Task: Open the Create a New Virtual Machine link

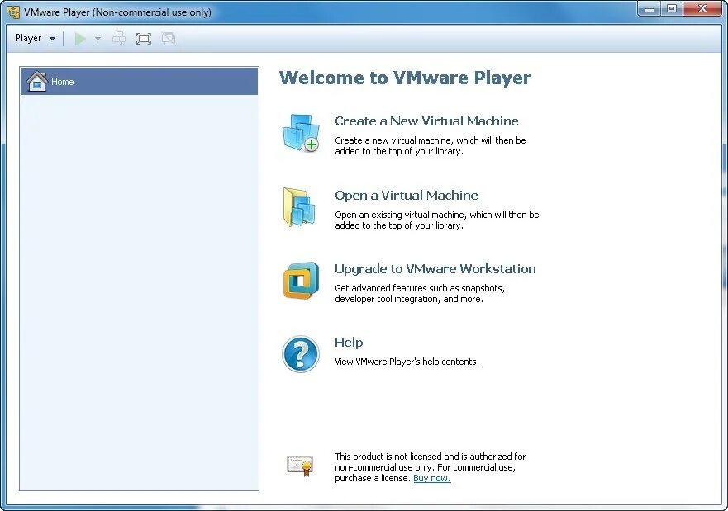Action: coord(426,121)
